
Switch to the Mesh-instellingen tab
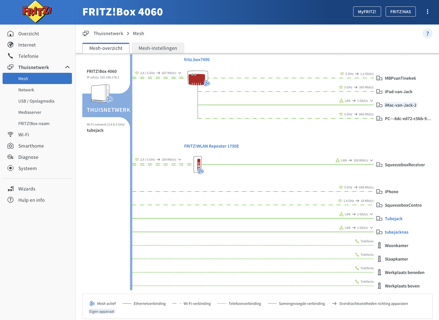pyautogui.click(x=158, y=48)
